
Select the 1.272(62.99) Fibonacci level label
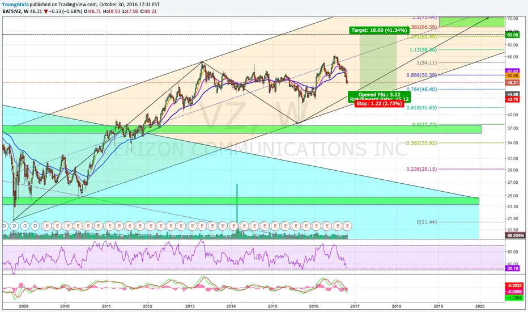[x=421, y=37]
